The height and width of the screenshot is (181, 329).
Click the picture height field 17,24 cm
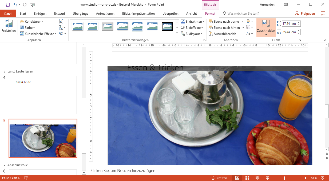(x=289, y=23)
